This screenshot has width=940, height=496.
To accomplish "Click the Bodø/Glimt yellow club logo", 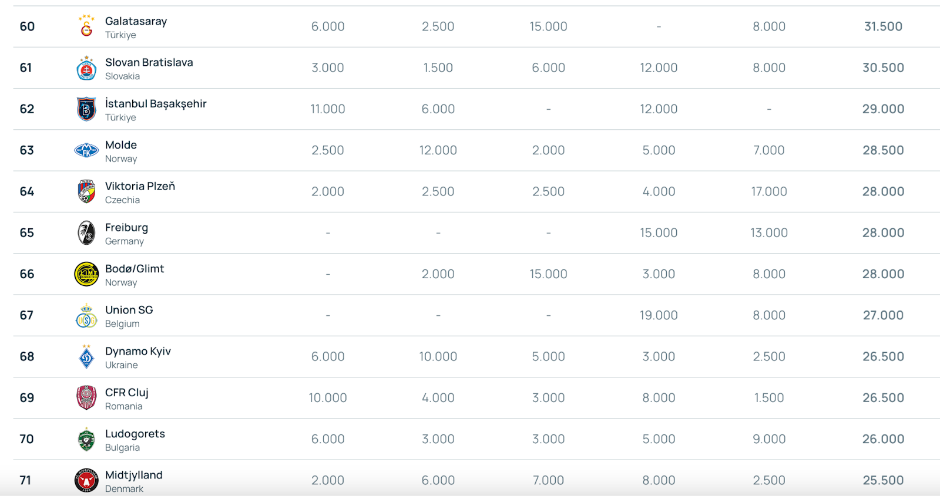I will [x=86, y=274].
